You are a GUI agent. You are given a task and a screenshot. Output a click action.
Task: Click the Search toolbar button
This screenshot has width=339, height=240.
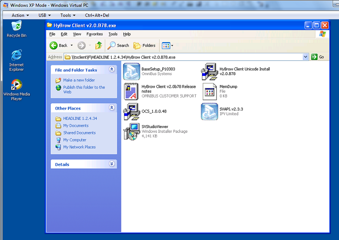click(119, 45)
